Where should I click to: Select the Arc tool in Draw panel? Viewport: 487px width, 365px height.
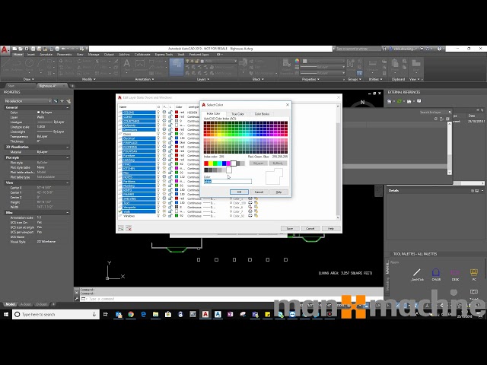coord(41,64)
